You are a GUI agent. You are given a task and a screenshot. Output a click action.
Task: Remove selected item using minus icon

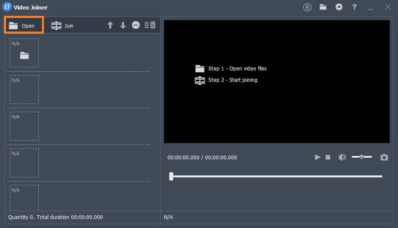[136, 25]
